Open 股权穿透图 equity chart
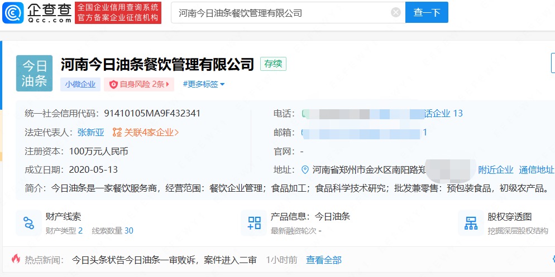Image resolution: width=555 pixels, height=277 pixels. pos(510,217)
